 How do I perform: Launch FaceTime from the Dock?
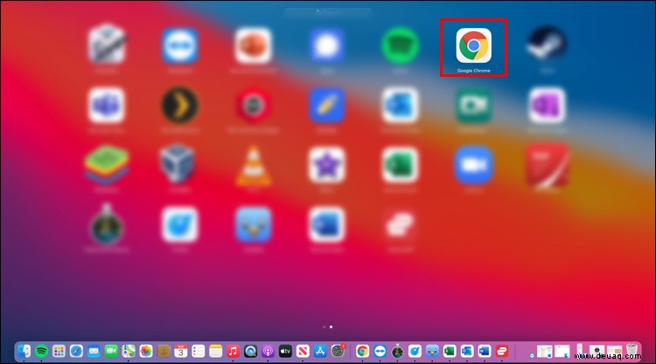click(111, 351)
